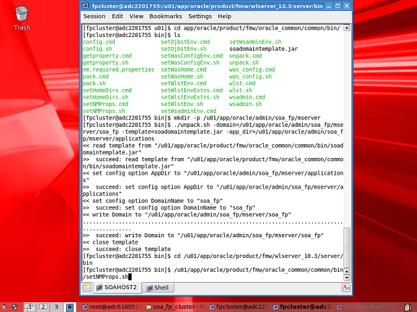Screen dimensions: 417x312
Task: Click wsadmin.cmd in file listing
Action: tap(247, 97)
